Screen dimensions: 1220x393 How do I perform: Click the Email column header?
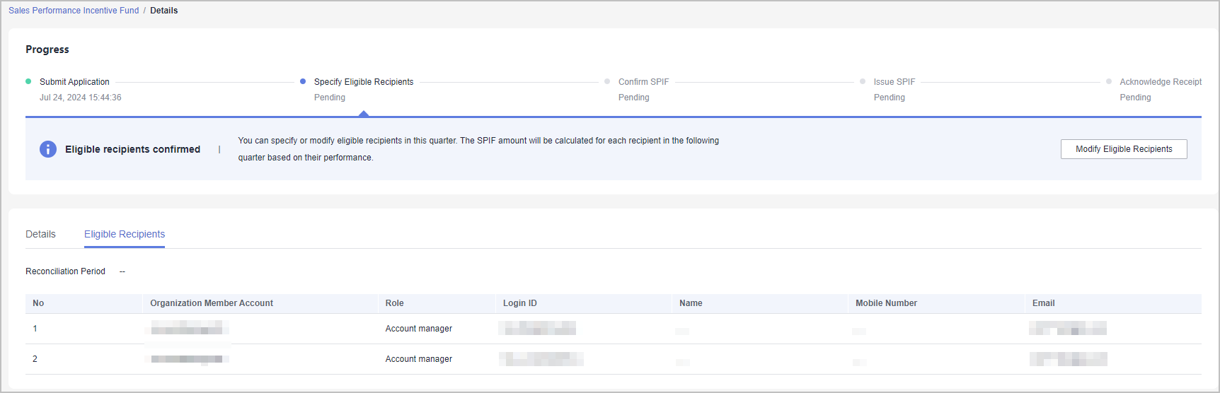pos(1043,303)
